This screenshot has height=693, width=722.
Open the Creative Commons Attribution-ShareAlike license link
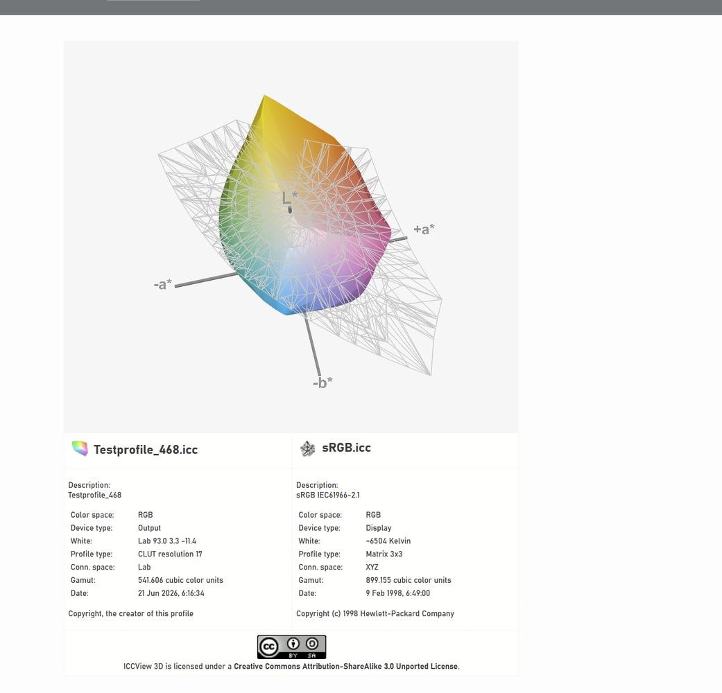point(346,666)
